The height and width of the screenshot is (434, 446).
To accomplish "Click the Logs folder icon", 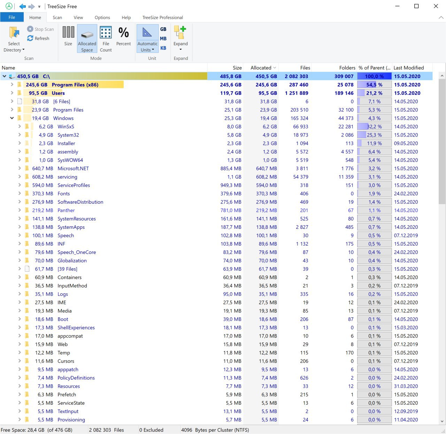I will coord(27,294).
